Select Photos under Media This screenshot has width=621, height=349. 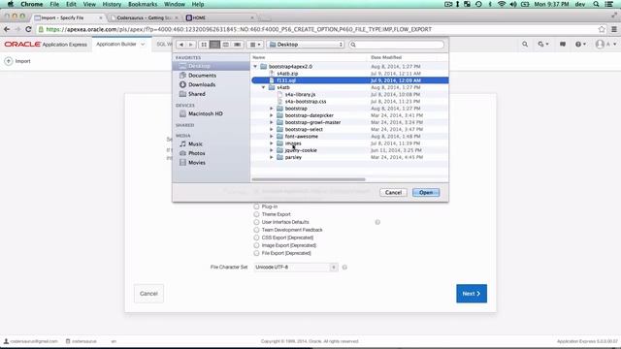[196, 153]
